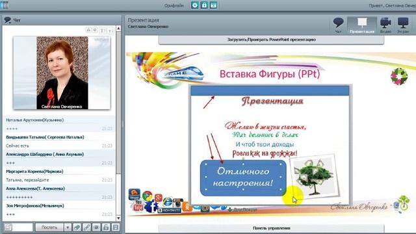Open the Экран screen-sharing tab
This screenshot has height=234, width=416.
click(403, 25)
